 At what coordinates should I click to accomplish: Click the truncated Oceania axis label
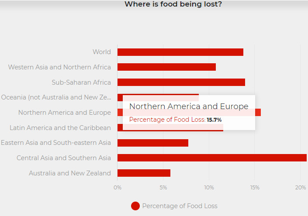(56, 97)
